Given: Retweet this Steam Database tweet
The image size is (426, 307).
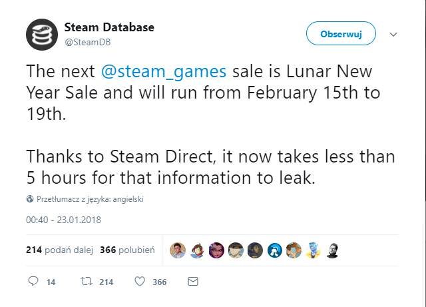Looking at the screenshot, I should [x=85, y=282].
